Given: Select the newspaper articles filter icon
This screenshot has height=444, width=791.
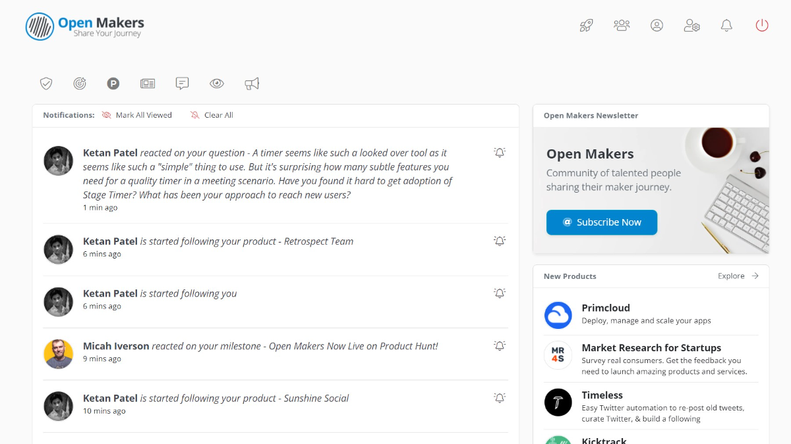Looking at the screenshot, I should pyautogui.click(x=148, y=84).
